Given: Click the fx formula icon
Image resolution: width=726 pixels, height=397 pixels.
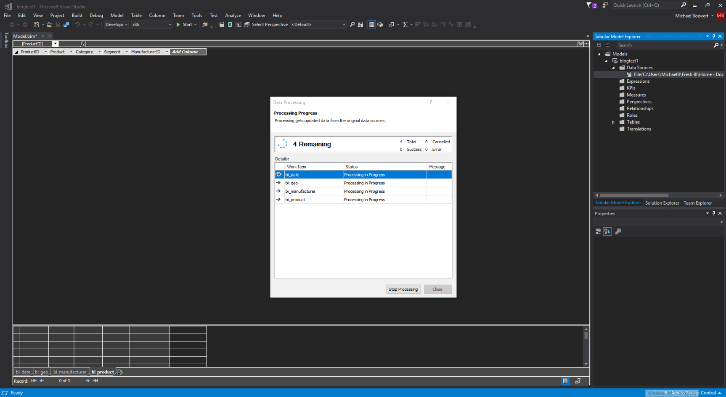Looking at the screenshot, I should tap(82, 44).
